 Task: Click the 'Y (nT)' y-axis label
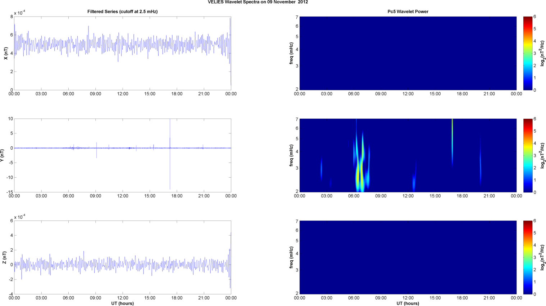pyautogui.click(x=3, y=155)
